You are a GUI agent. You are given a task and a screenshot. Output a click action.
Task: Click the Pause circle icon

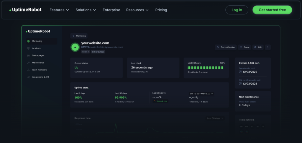coord(241,47)
